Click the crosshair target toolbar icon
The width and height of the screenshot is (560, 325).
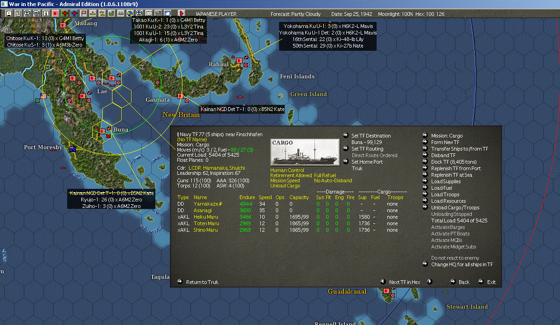tap(139, 14)
